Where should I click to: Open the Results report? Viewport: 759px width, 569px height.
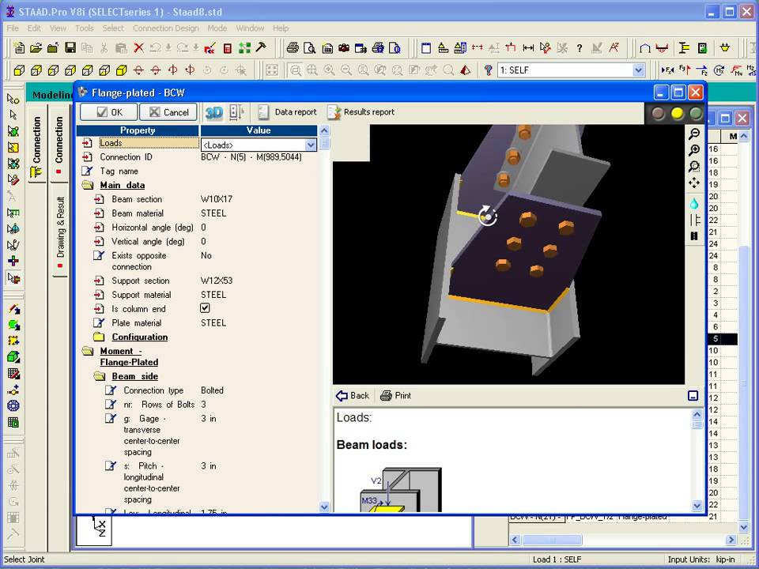point(361,112)
